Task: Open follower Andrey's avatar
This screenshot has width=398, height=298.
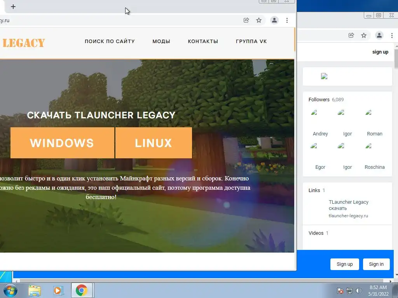Action: pyautogui.click(x=314, y=113)
